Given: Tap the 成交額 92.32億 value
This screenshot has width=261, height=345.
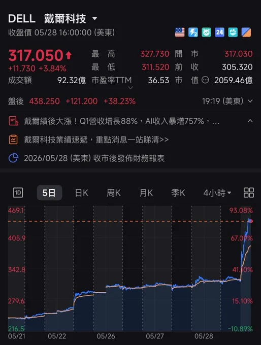Looking at the screenshot, I should pos(72,80).
